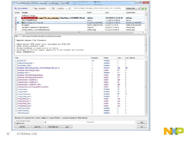Select the renamed rpmsg_porting.c file row
Image resolution: width=191 pixels, height=143 pixels.
click(80, 68)
